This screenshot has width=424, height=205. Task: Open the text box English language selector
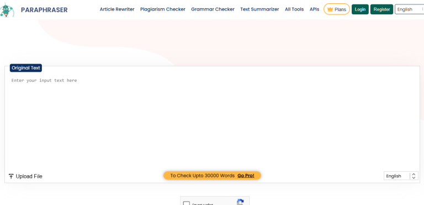401,176
